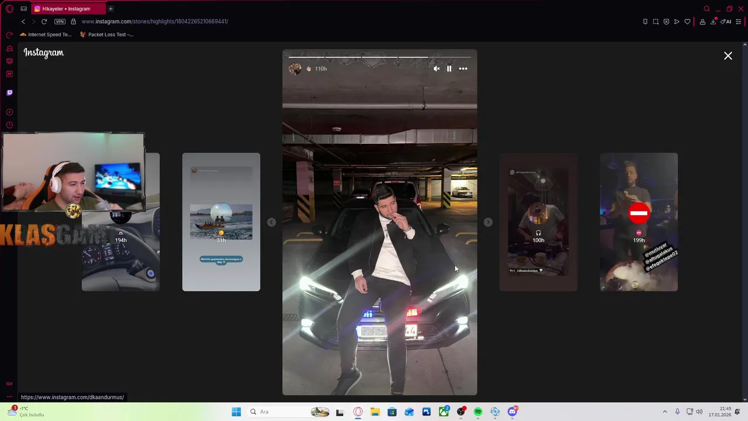Open File Explorer from the taskbar
Screen dimensions: 748x421
click(375, 412)
